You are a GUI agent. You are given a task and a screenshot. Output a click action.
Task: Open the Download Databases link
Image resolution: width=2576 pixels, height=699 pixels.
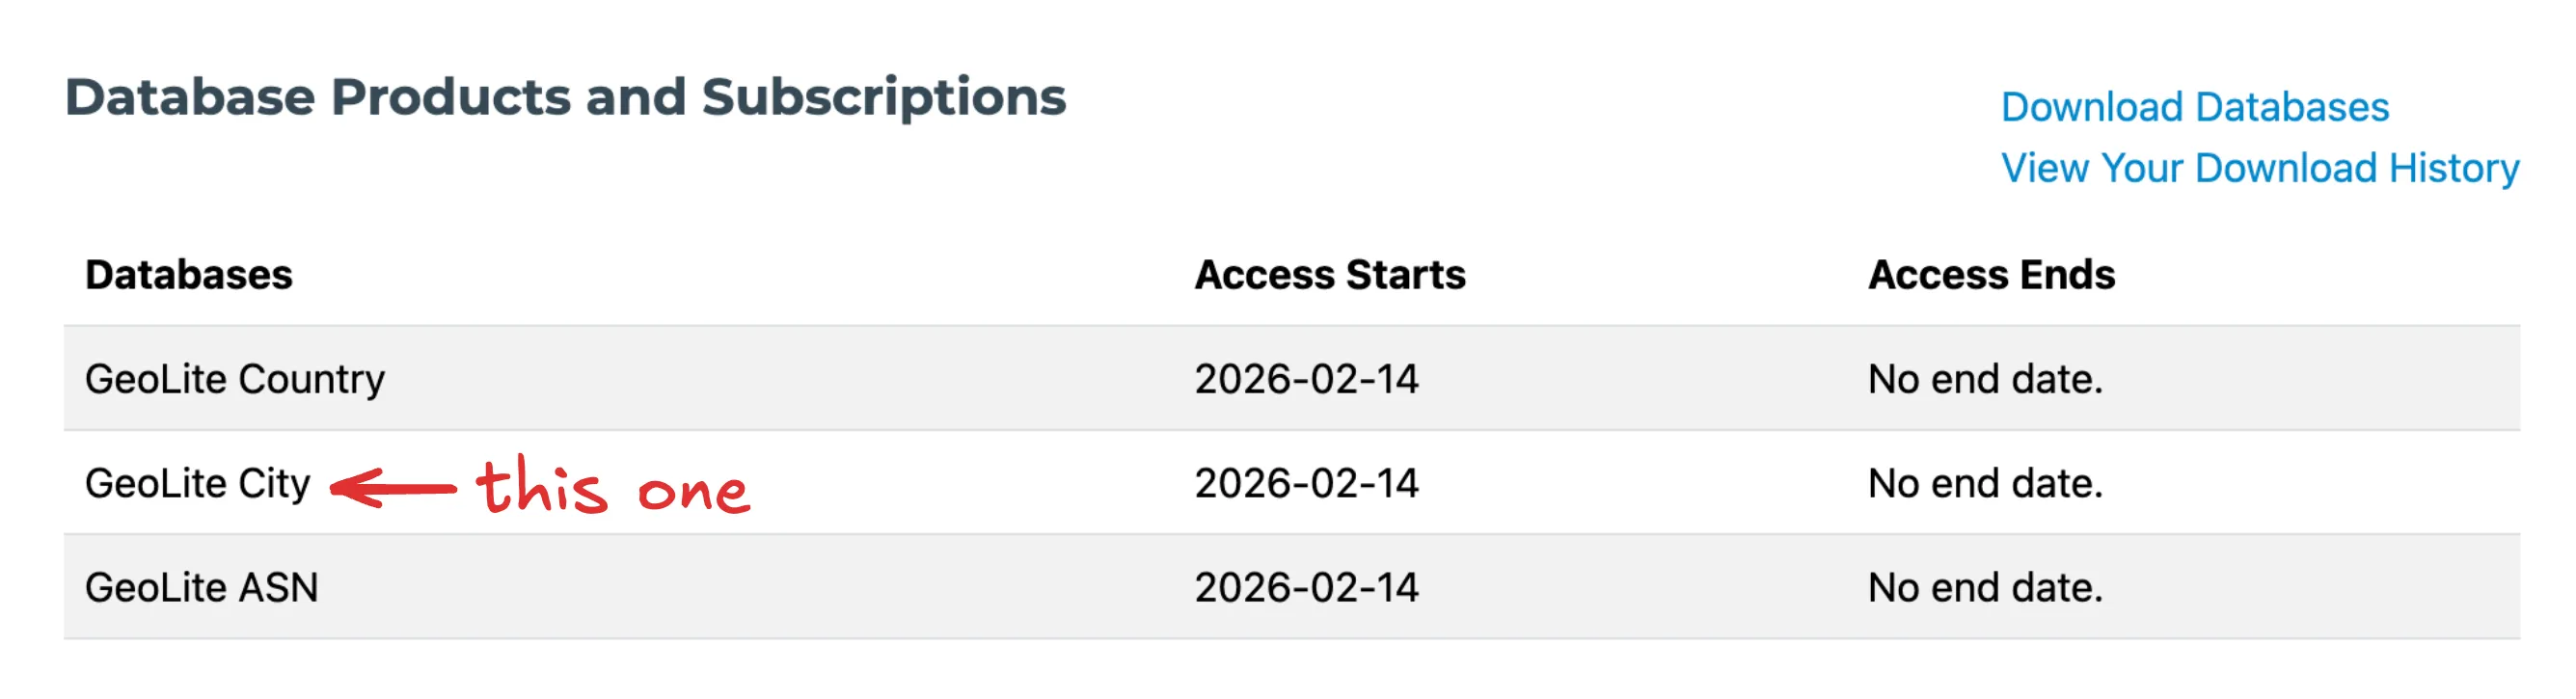[x=2194, y=107]
